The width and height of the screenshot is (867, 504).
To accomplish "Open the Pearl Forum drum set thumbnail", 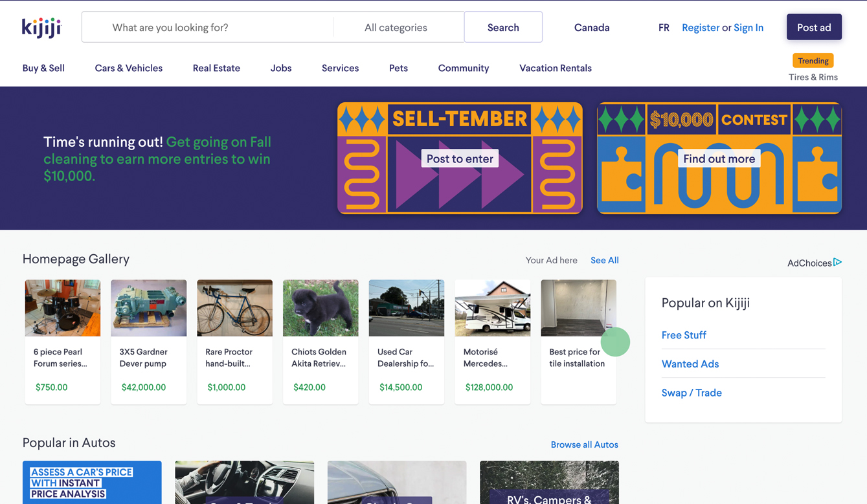I will (63, 308).
